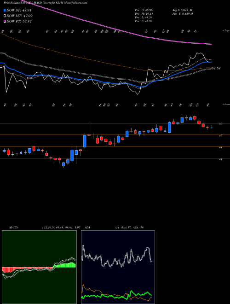Click the 41 price axis label

220,159
